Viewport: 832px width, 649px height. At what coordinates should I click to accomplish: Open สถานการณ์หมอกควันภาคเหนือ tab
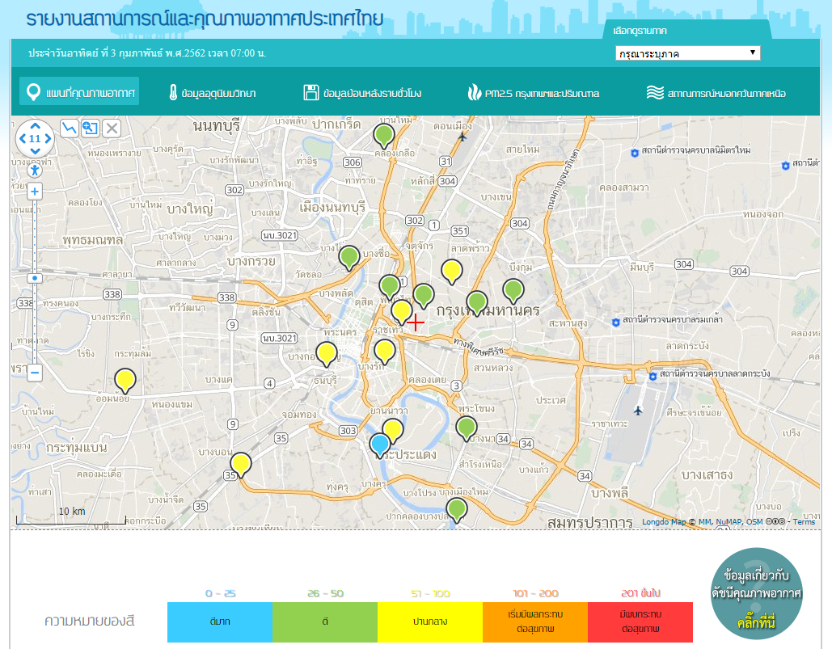[x=716, y=93]
